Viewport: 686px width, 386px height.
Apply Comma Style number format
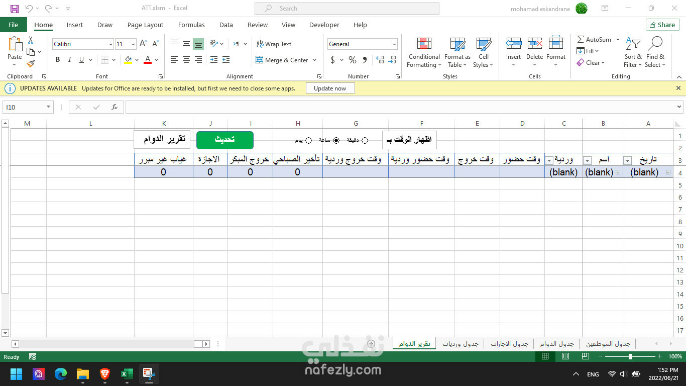tap(365, 60)
